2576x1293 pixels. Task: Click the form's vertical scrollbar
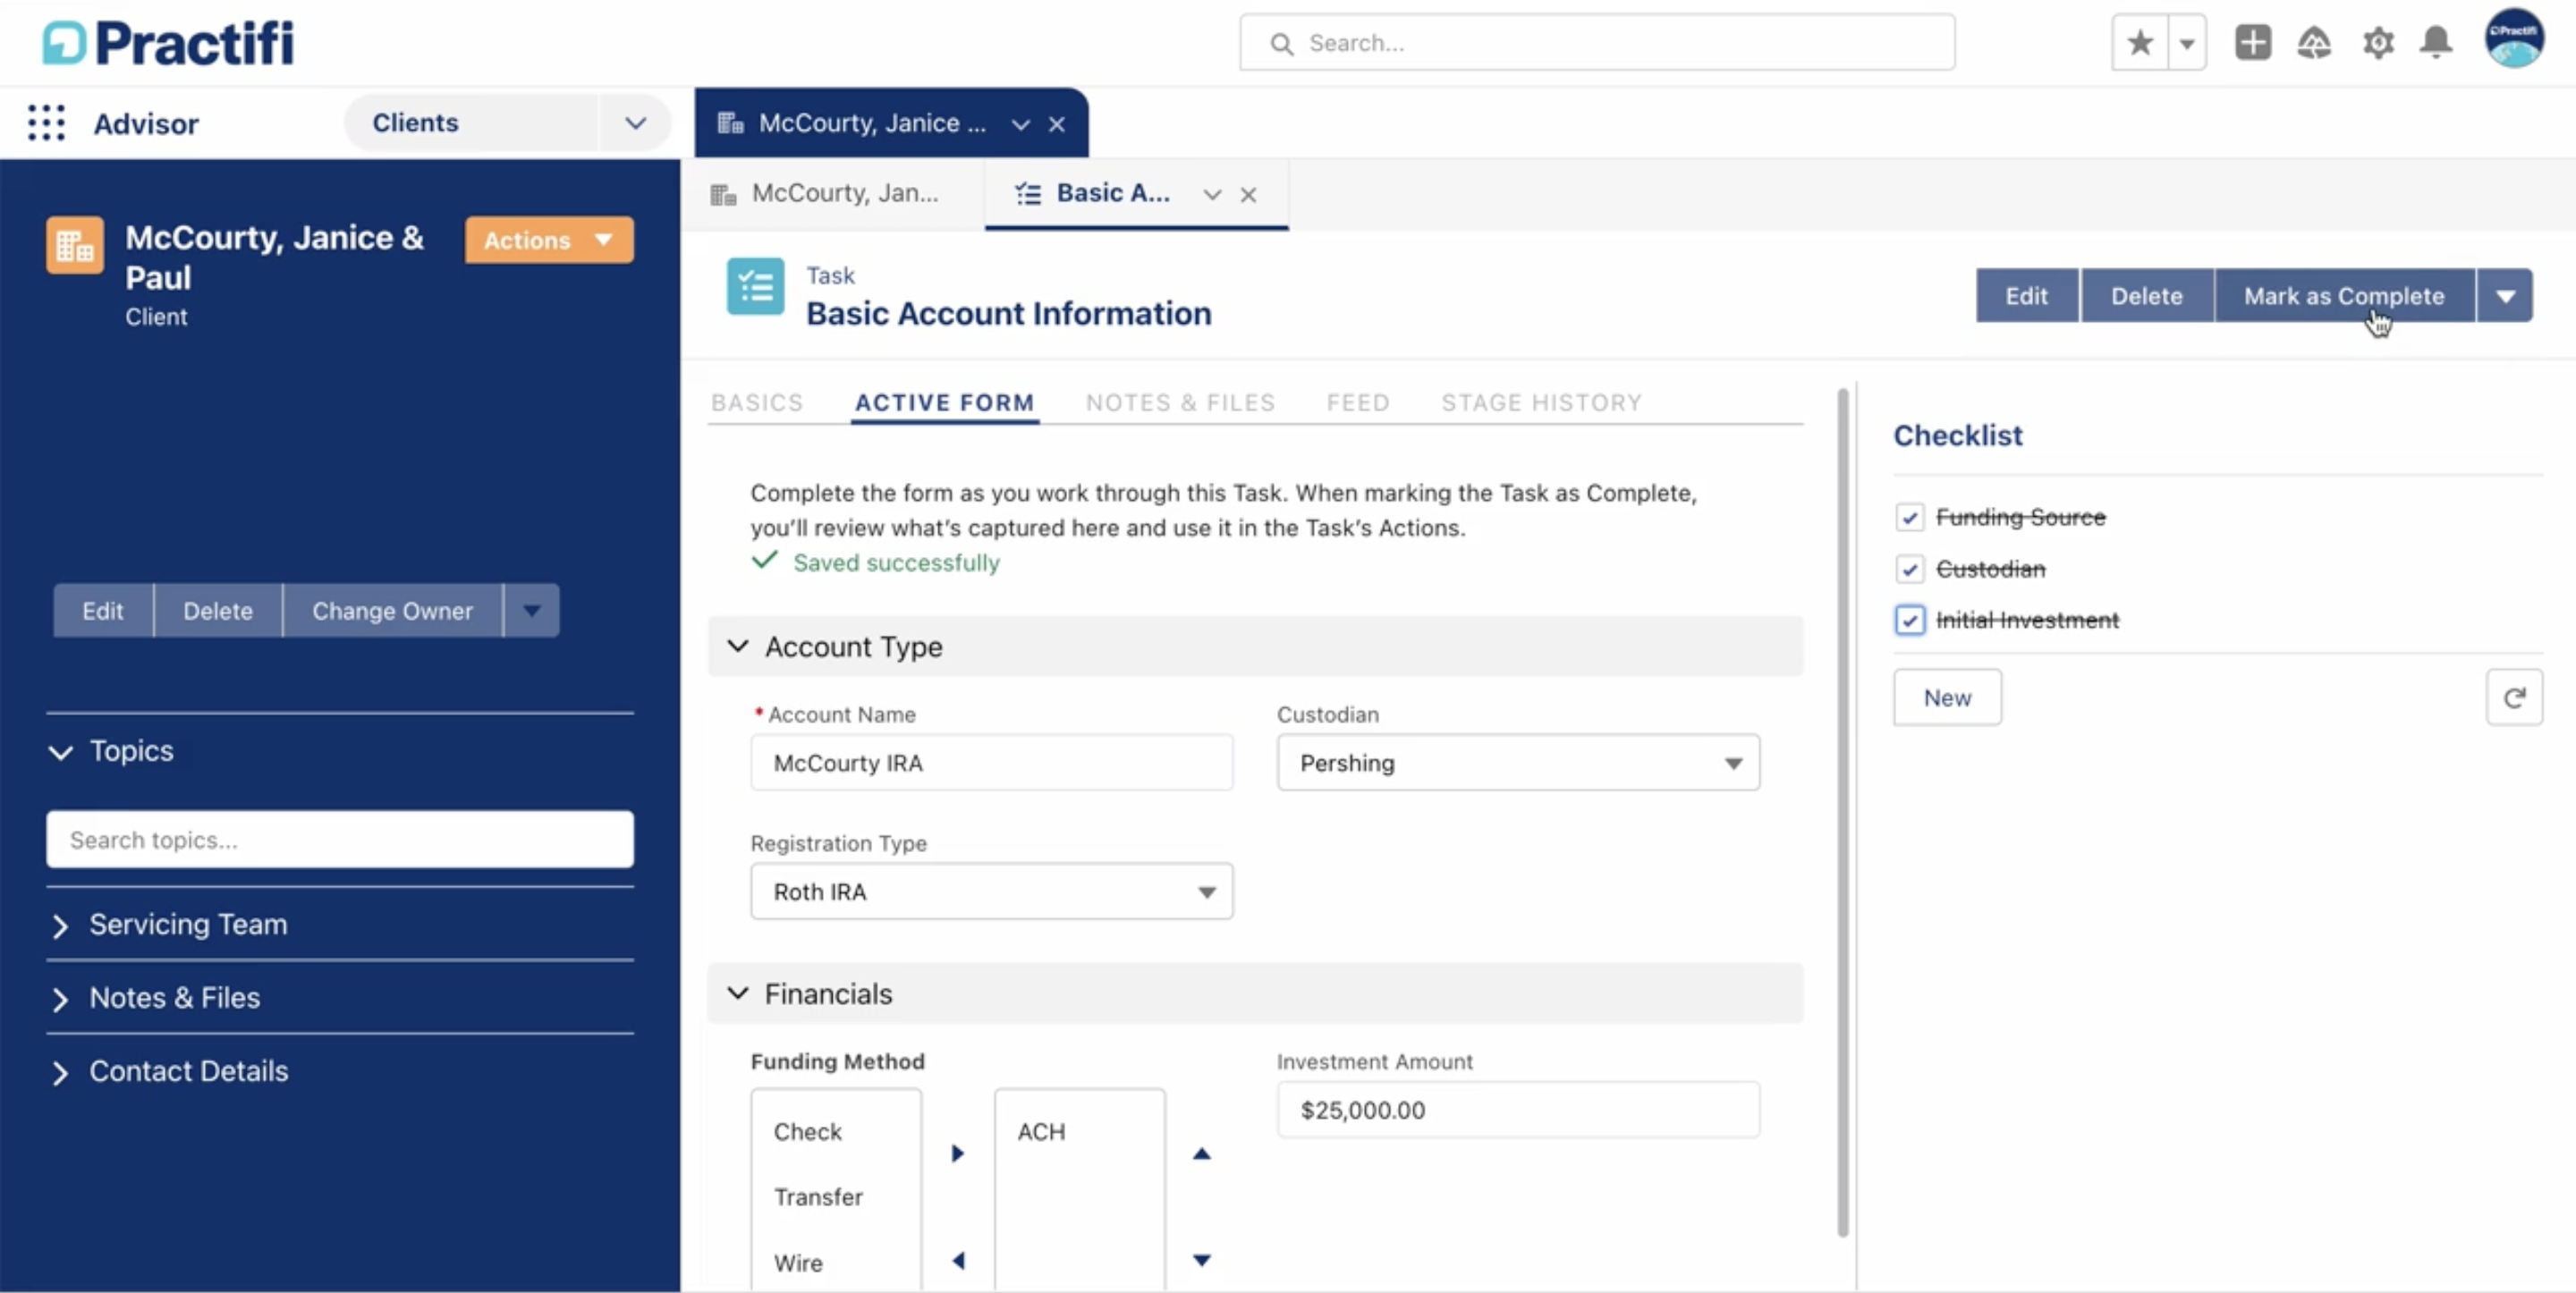click(1842, 812)
